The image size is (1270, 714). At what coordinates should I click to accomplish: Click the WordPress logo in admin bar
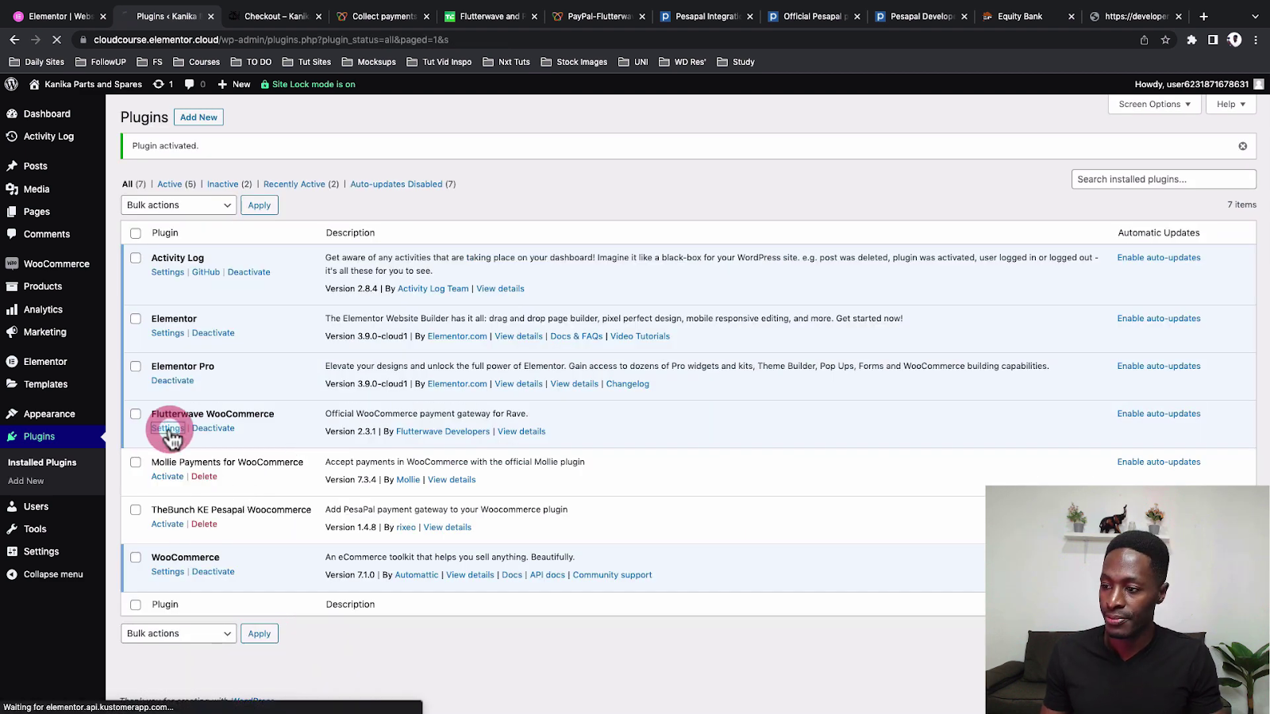click(12, 84)
